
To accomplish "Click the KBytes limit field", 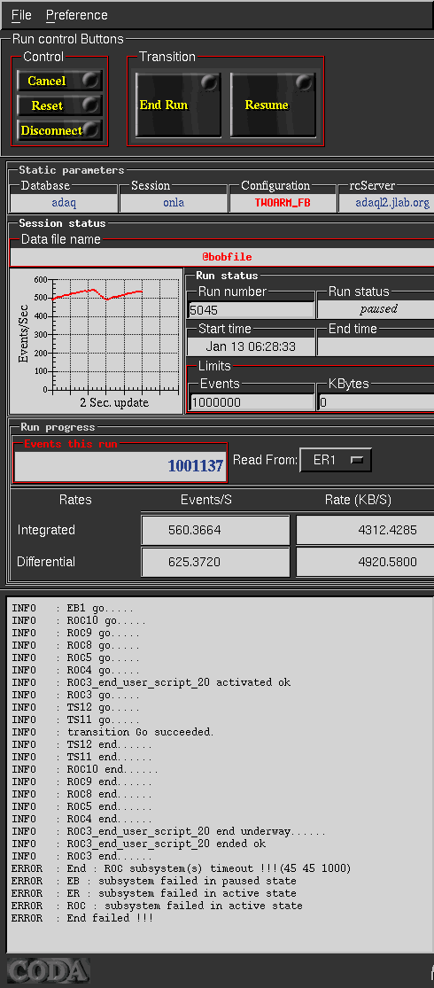I will 376,402.
